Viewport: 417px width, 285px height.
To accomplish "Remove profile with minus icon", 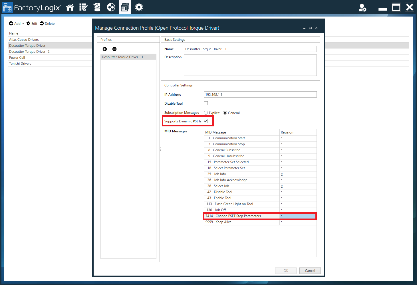I will coord(114,49).
